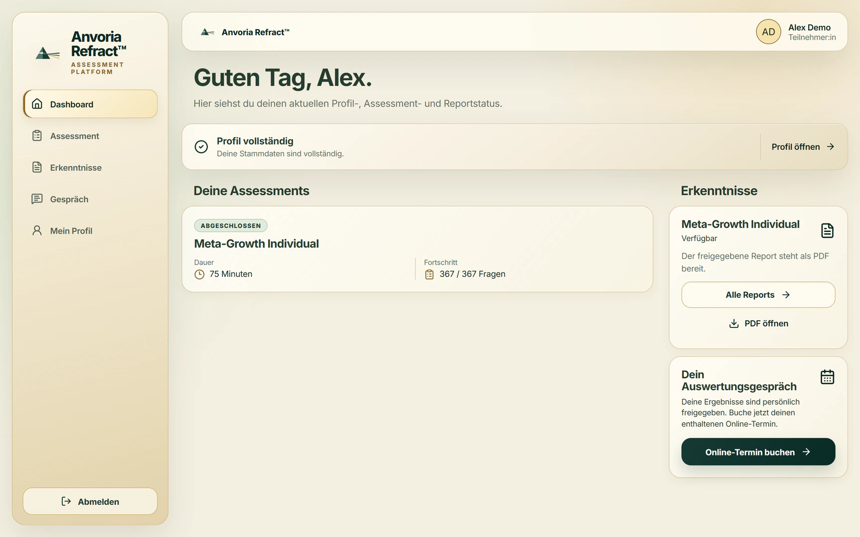The height and width of the screenshot is (537, 860).
Task: Click the logout icon in Abmelden button
Action: tap(66, 501)
